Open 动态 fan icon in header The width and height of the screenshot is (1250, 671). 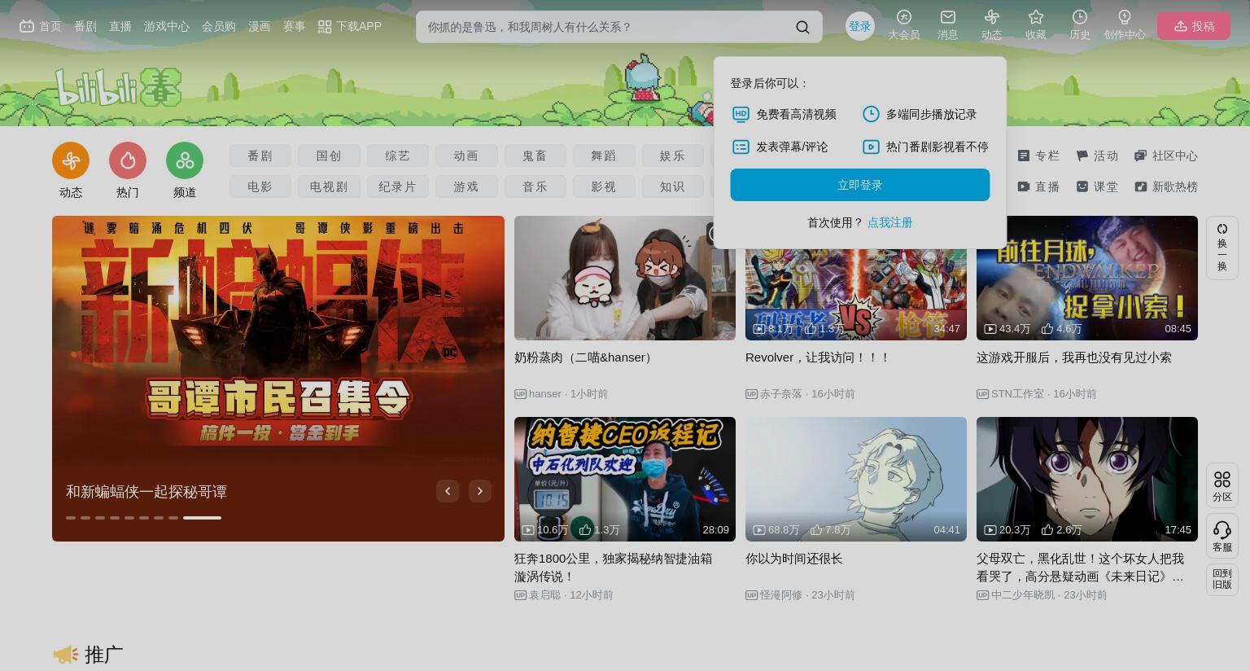pyautogui.click(x=991, y=16)
